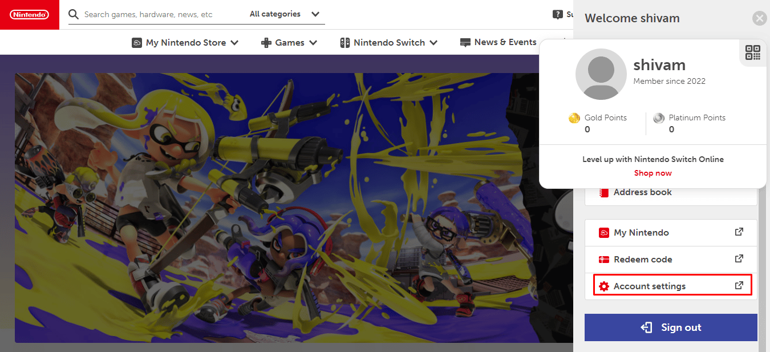The height and width of the screenshot is (352, 770).
Task: Click the chevron beside My Nintendo Store
Action: (x=234, y=43)
